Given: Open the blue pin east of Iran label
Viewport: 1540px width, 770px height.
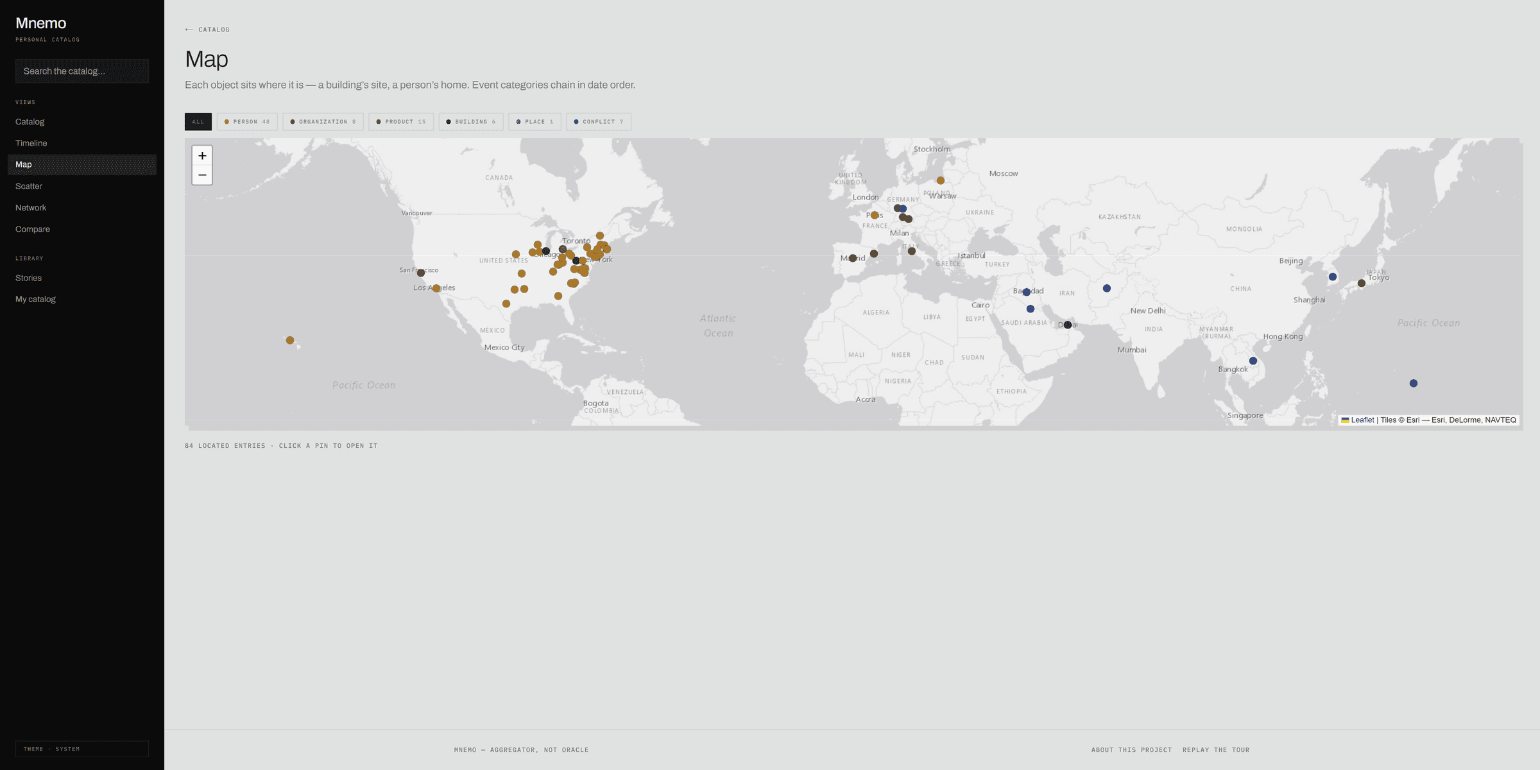Looking at the screenshot, I should pyautogui.click(x=1107, y=289).
